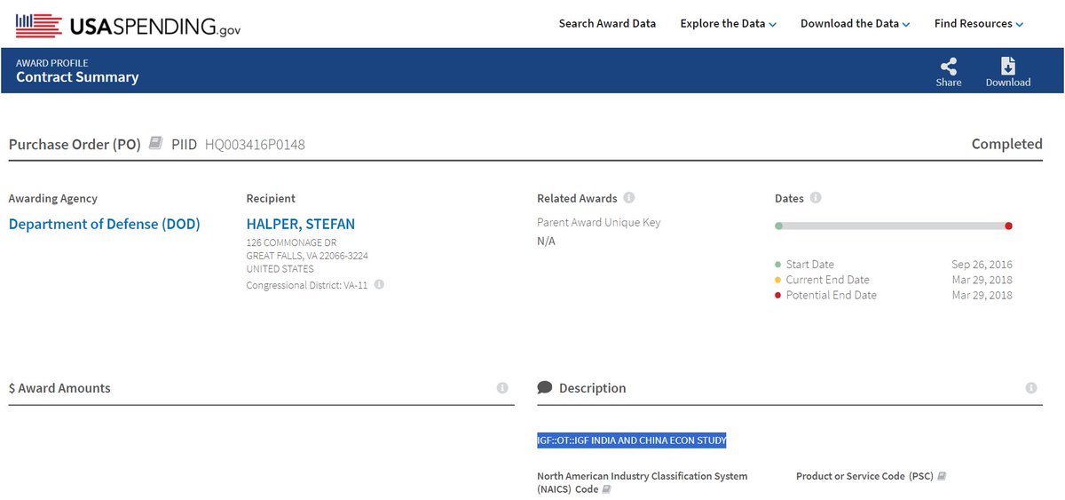Screen dimensions: 1065x500
Task: Click highlighted India and China Econ Study text
Action: point(632,440)
